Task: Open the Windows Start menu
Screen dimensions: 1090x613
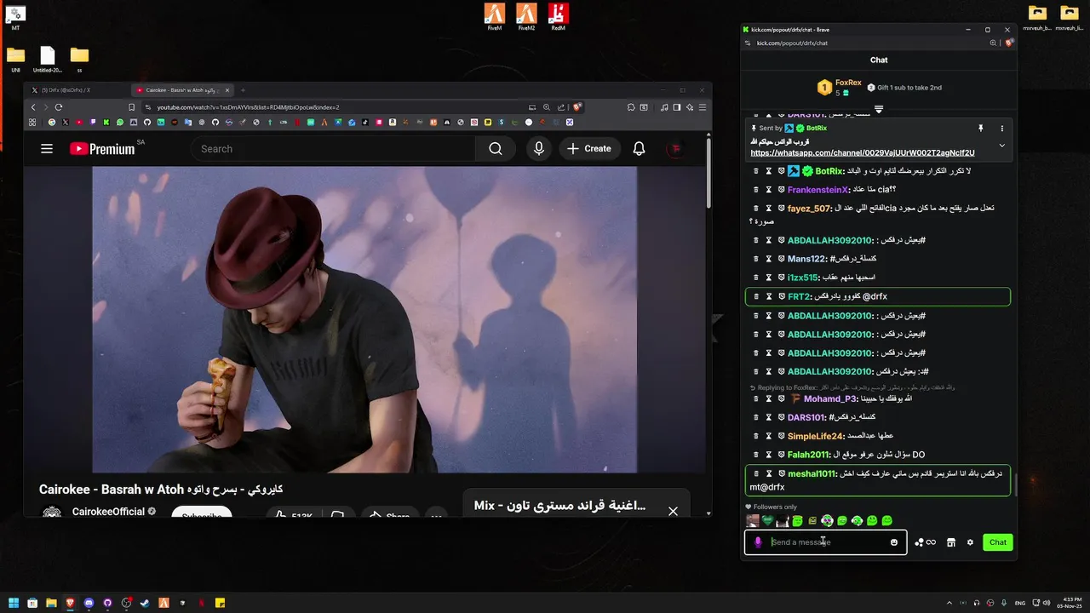Action: pos(12,603)
